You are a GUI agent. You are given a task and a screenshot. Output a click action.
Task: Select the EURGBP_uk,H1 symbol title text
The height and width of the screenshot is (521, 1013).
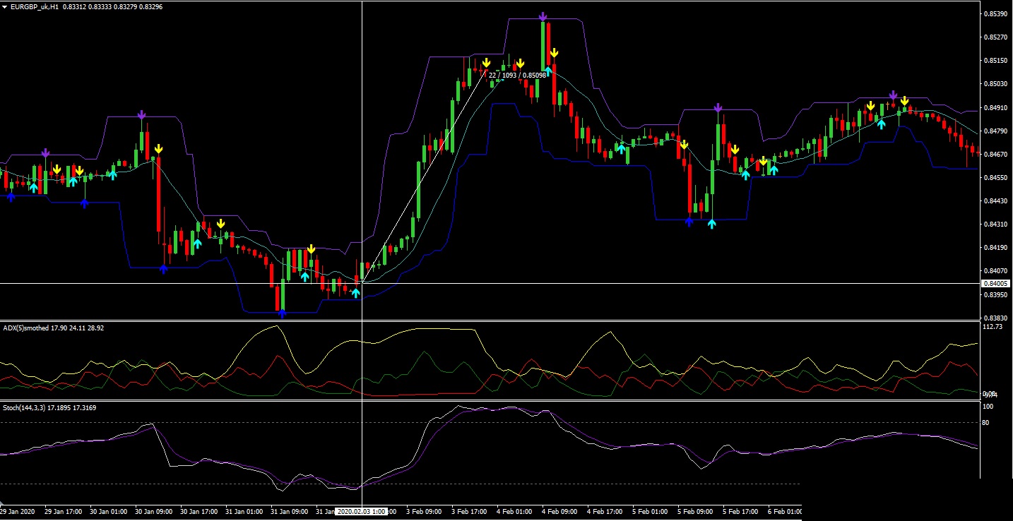click(35, 6)
